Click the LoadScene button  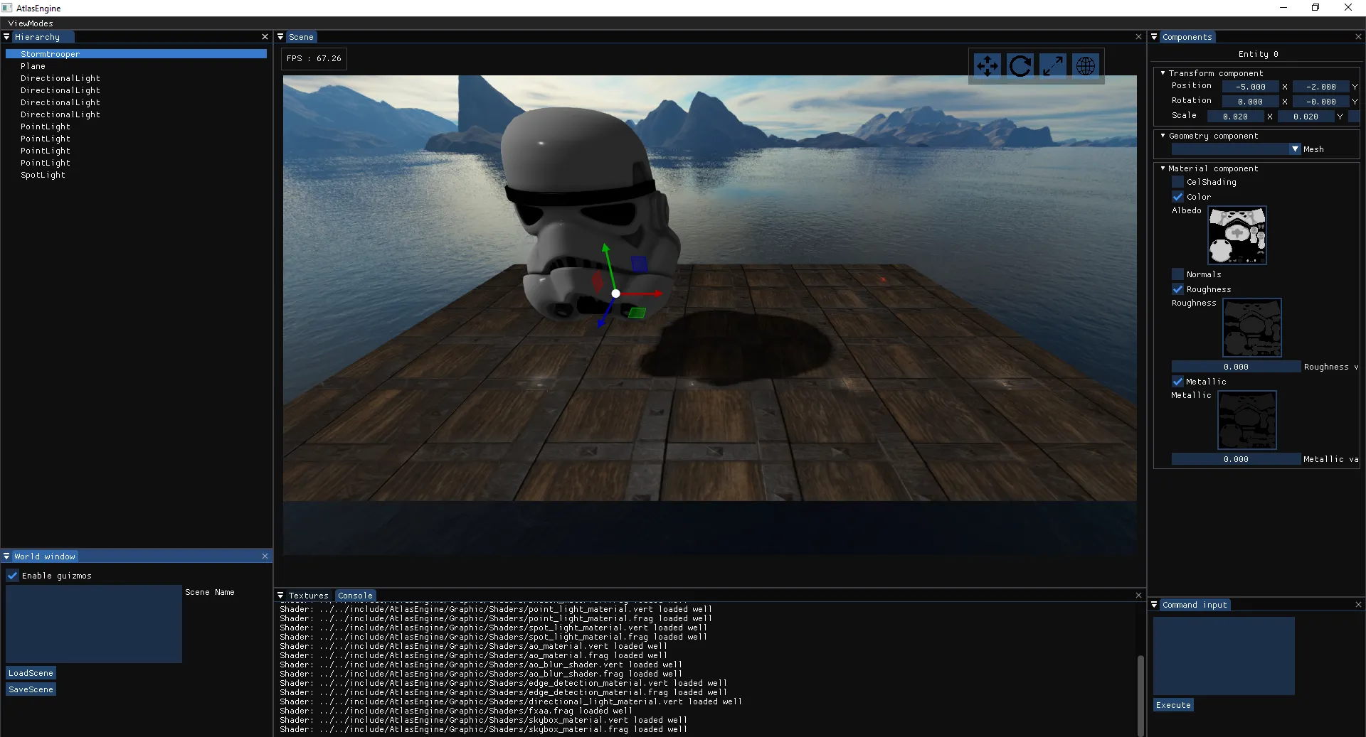31,673
